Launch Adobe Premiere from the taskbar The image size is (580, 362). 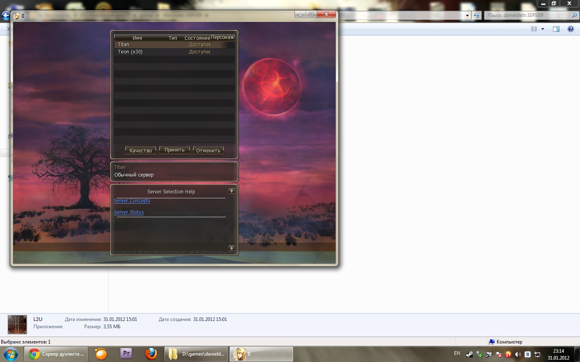tap(126, 354)
